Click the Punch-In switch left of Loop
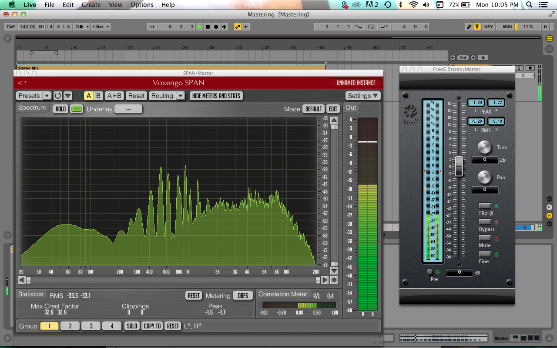Screen dimensions: 557x348 pyautogui.click(x=358, y=27)
